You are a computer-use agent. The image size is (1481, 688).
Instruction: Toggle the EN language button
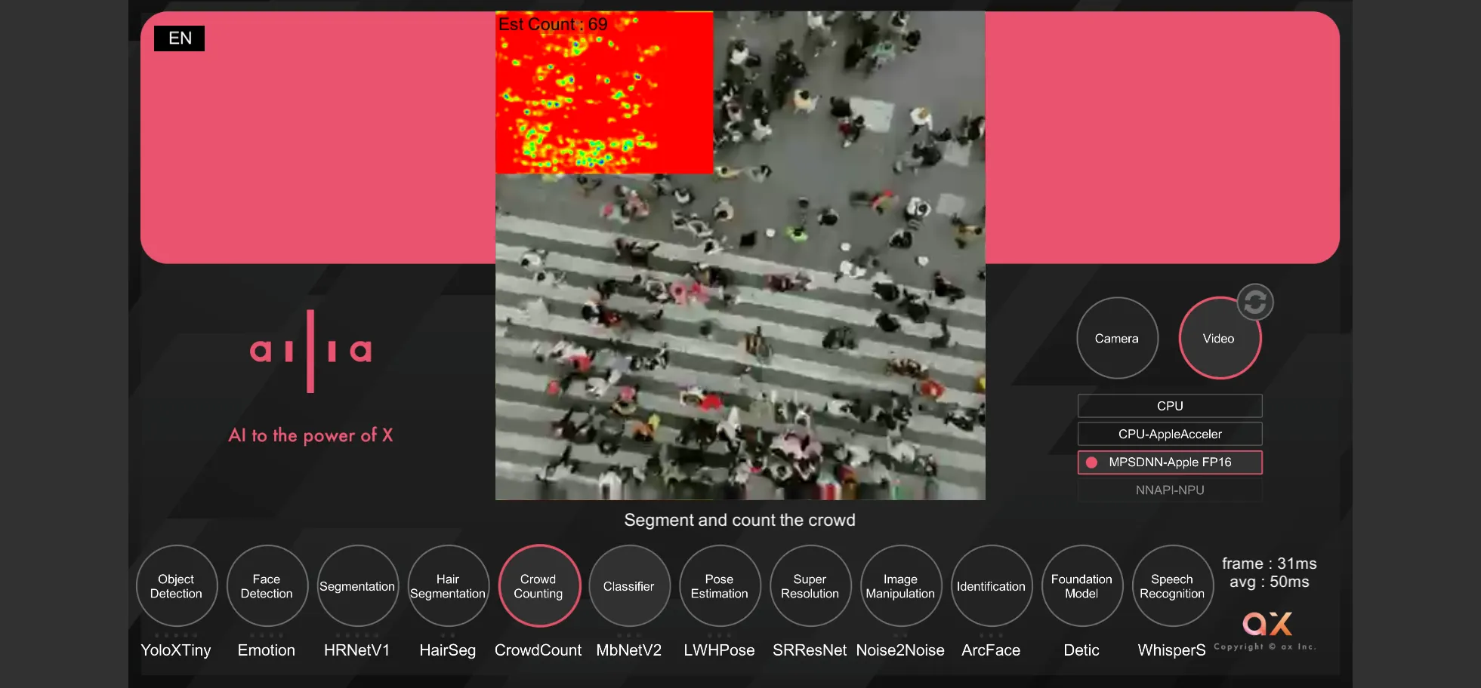pyautogui.click(x=180, y=38)
